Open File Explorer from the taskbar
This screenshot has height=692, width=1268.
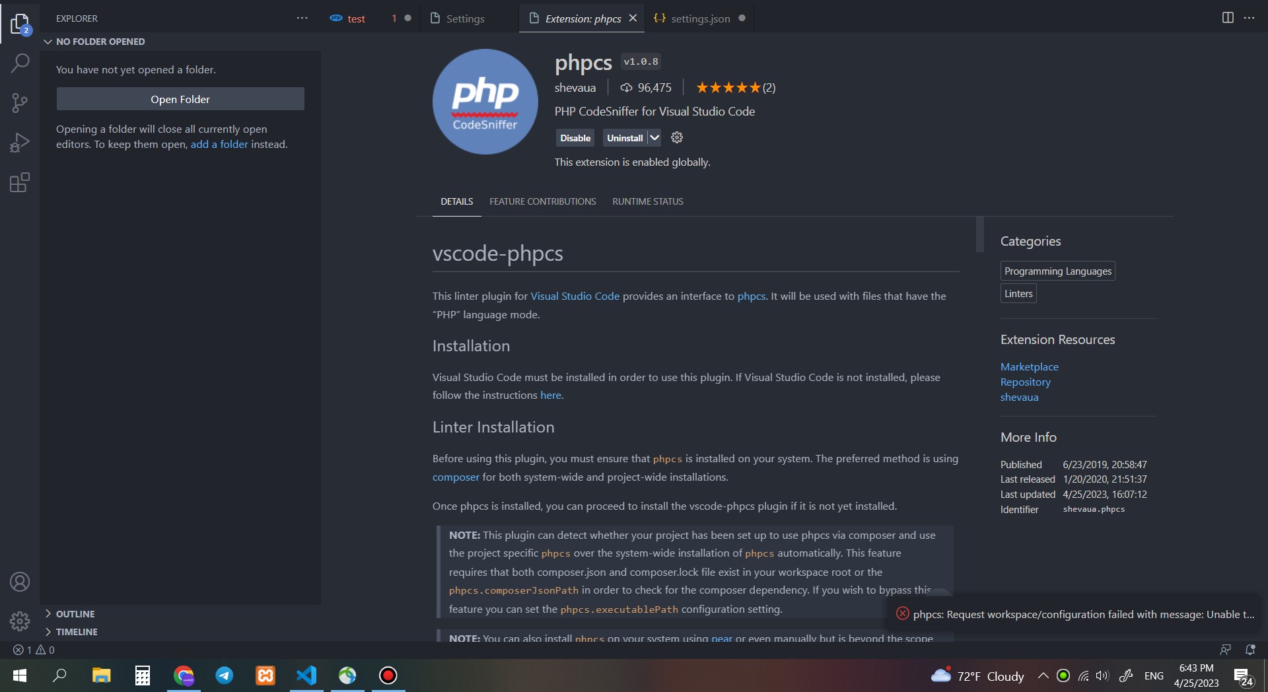pos(101,675)
